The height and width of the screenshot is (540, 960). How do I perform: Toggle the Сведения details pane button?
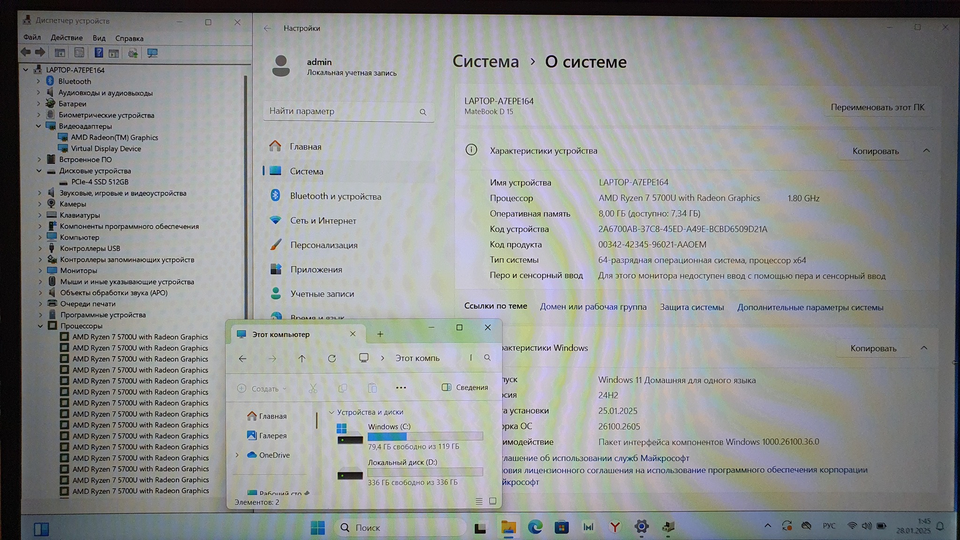465,387
